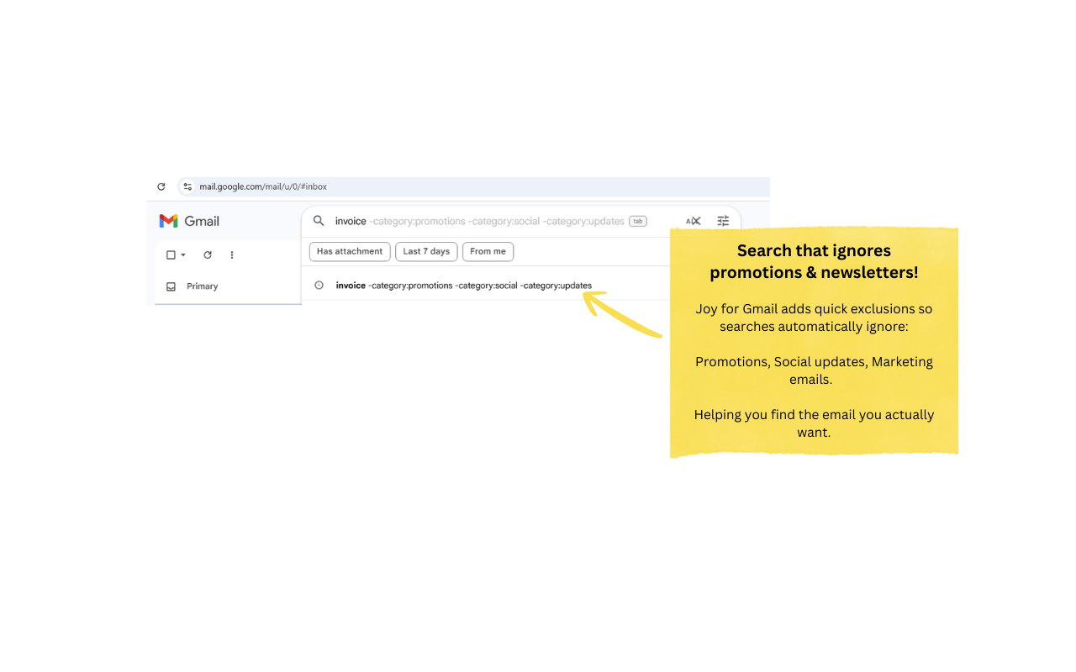Select the Primary category label
This screenshot has height=672, width=1076.
point(202,286)
